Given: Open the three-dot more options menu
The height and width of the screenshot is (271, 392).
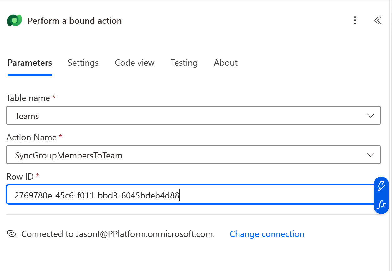Looking at the screenshot, I should (355, 21).
